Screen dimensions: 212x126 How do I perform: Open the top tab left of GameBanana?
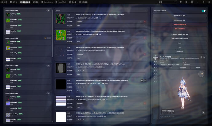click(x=36, y=2)
